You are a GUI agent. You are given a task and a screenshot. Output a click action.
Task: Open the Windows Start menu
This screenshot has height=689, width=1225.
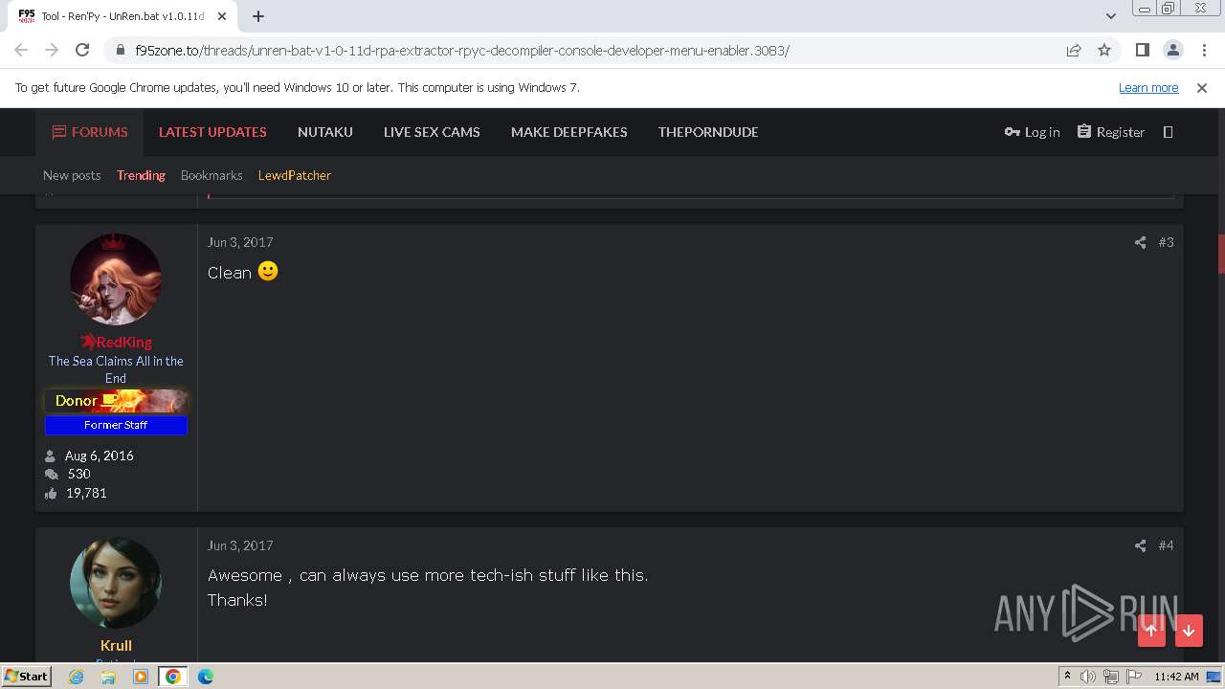point(26,676)
